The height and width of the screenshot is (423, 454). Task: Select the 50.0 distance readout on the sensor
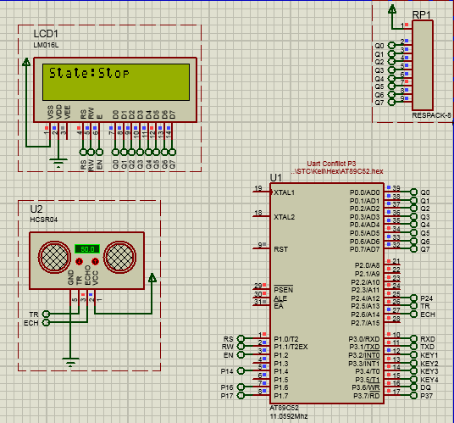(x=87, y=249)
